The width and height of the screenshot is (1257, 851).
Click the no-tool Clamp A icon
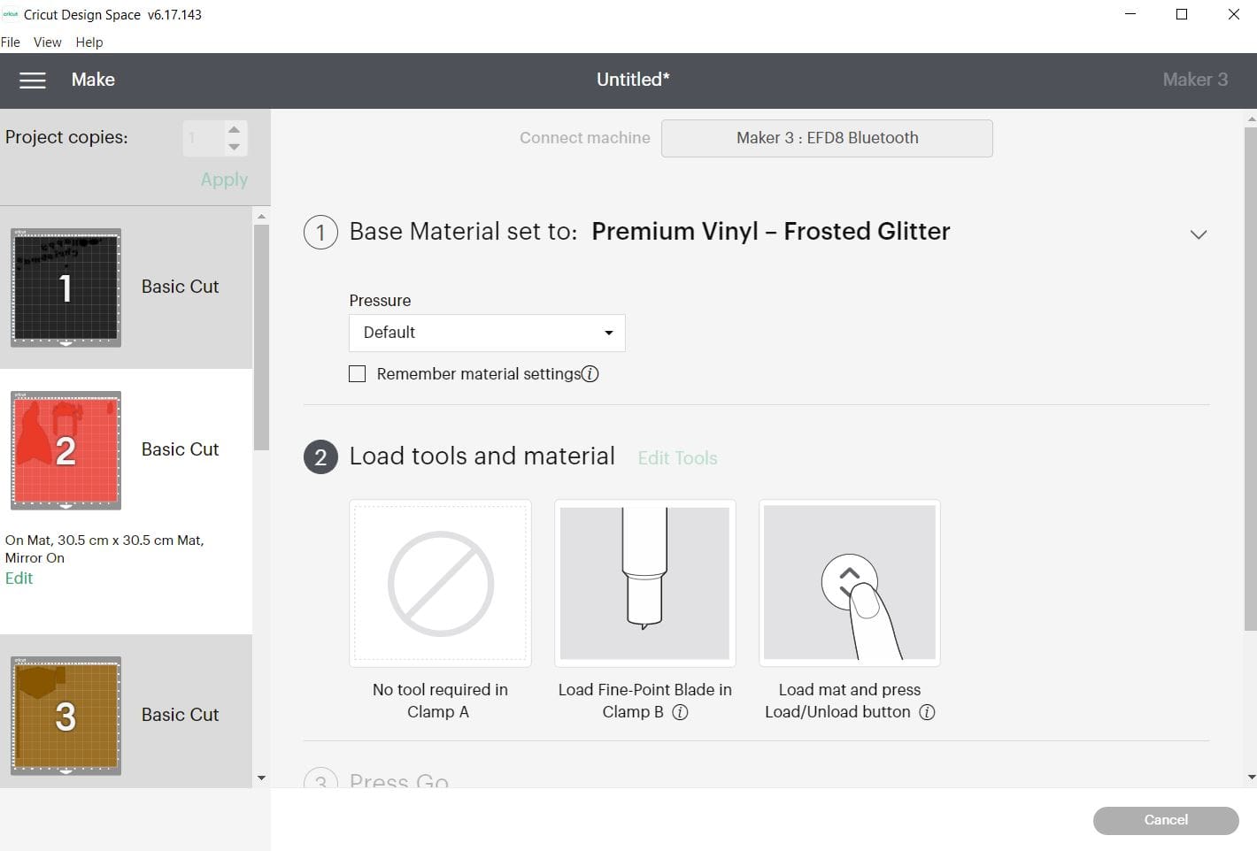[440, 583]
